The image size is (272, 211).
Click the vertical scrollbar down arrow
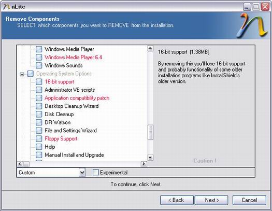pos(150,158)
